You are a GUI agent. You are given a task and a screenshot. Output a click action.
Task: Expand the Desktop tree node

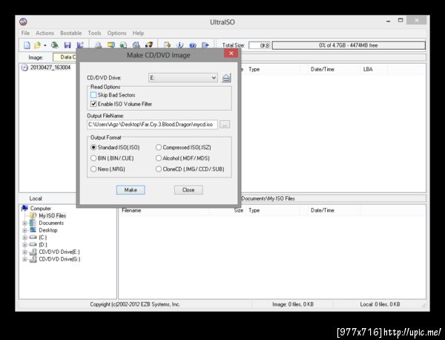click(24, 230)
